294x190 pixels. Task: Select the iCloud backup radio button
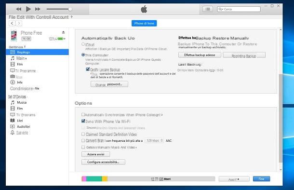coord(83,44)
